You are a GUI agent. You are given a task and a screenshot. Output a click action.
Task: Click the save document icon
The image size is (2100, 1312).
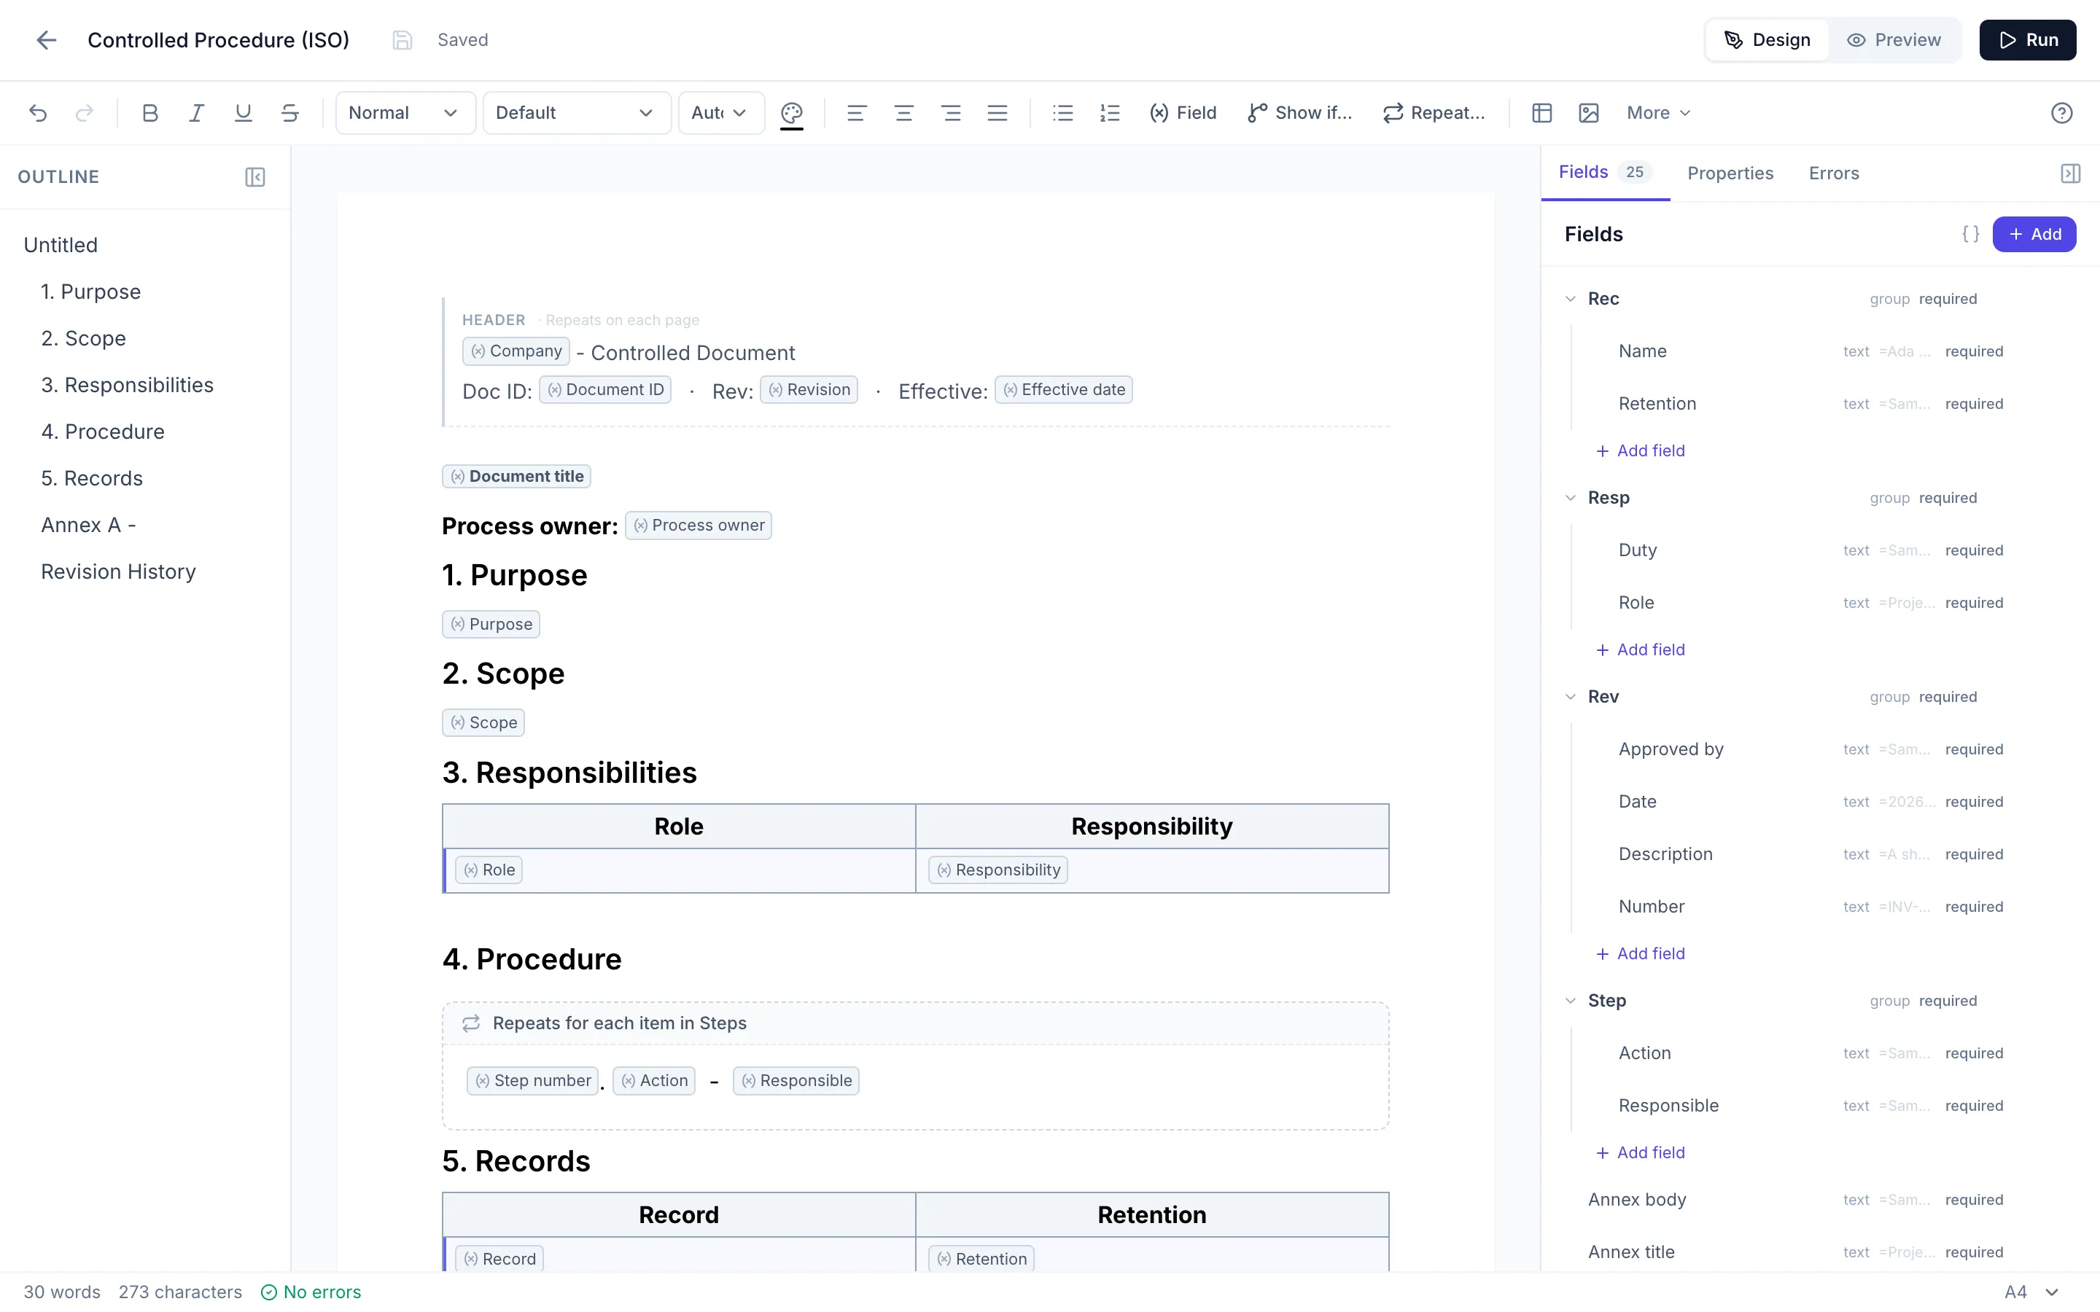(x=402, y=40)
